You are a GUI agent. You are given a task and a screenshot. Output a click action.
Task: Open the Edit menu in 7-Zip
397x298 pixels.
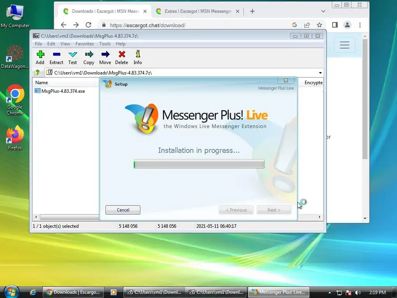(51, 44)
